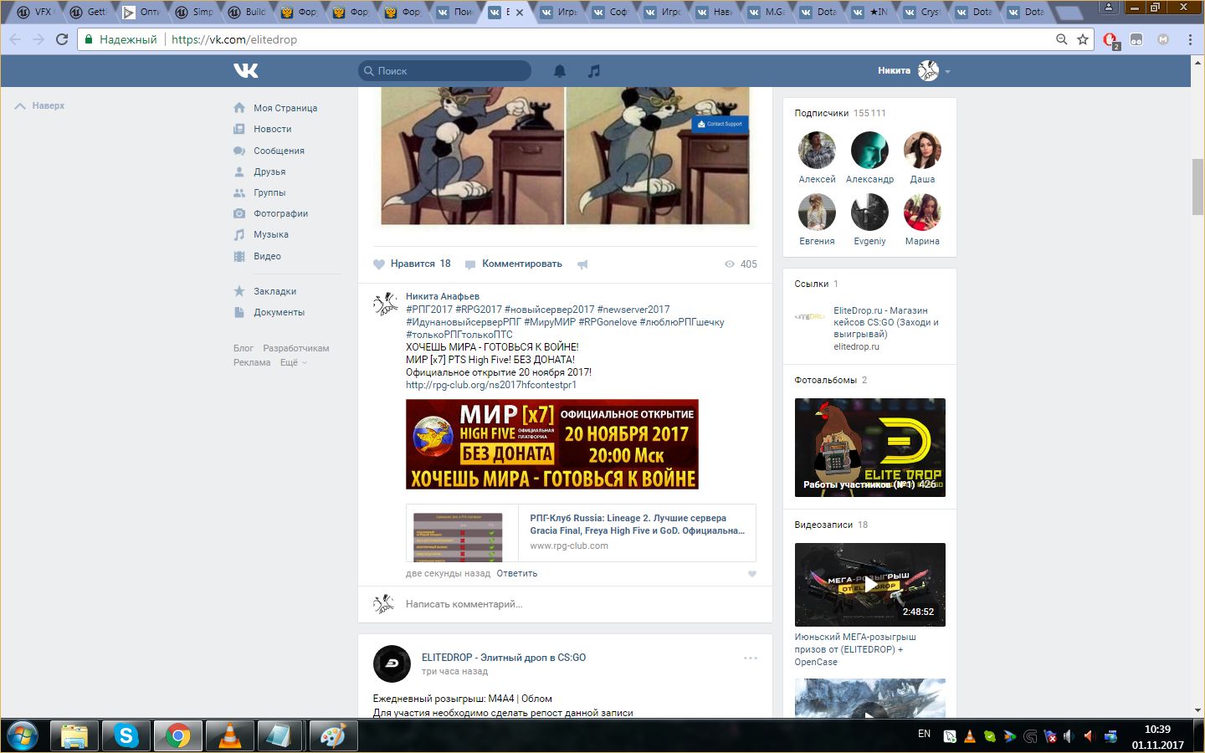Click the VK logo in header
The width and height of the screenshot is (1205, 753).
(246, 71)
